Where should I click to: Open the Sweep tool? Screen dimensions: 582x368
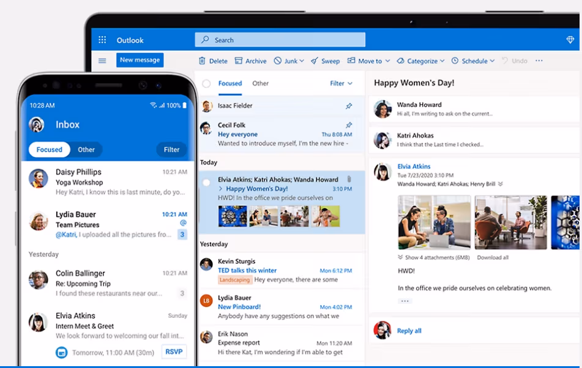click(326, 61)
